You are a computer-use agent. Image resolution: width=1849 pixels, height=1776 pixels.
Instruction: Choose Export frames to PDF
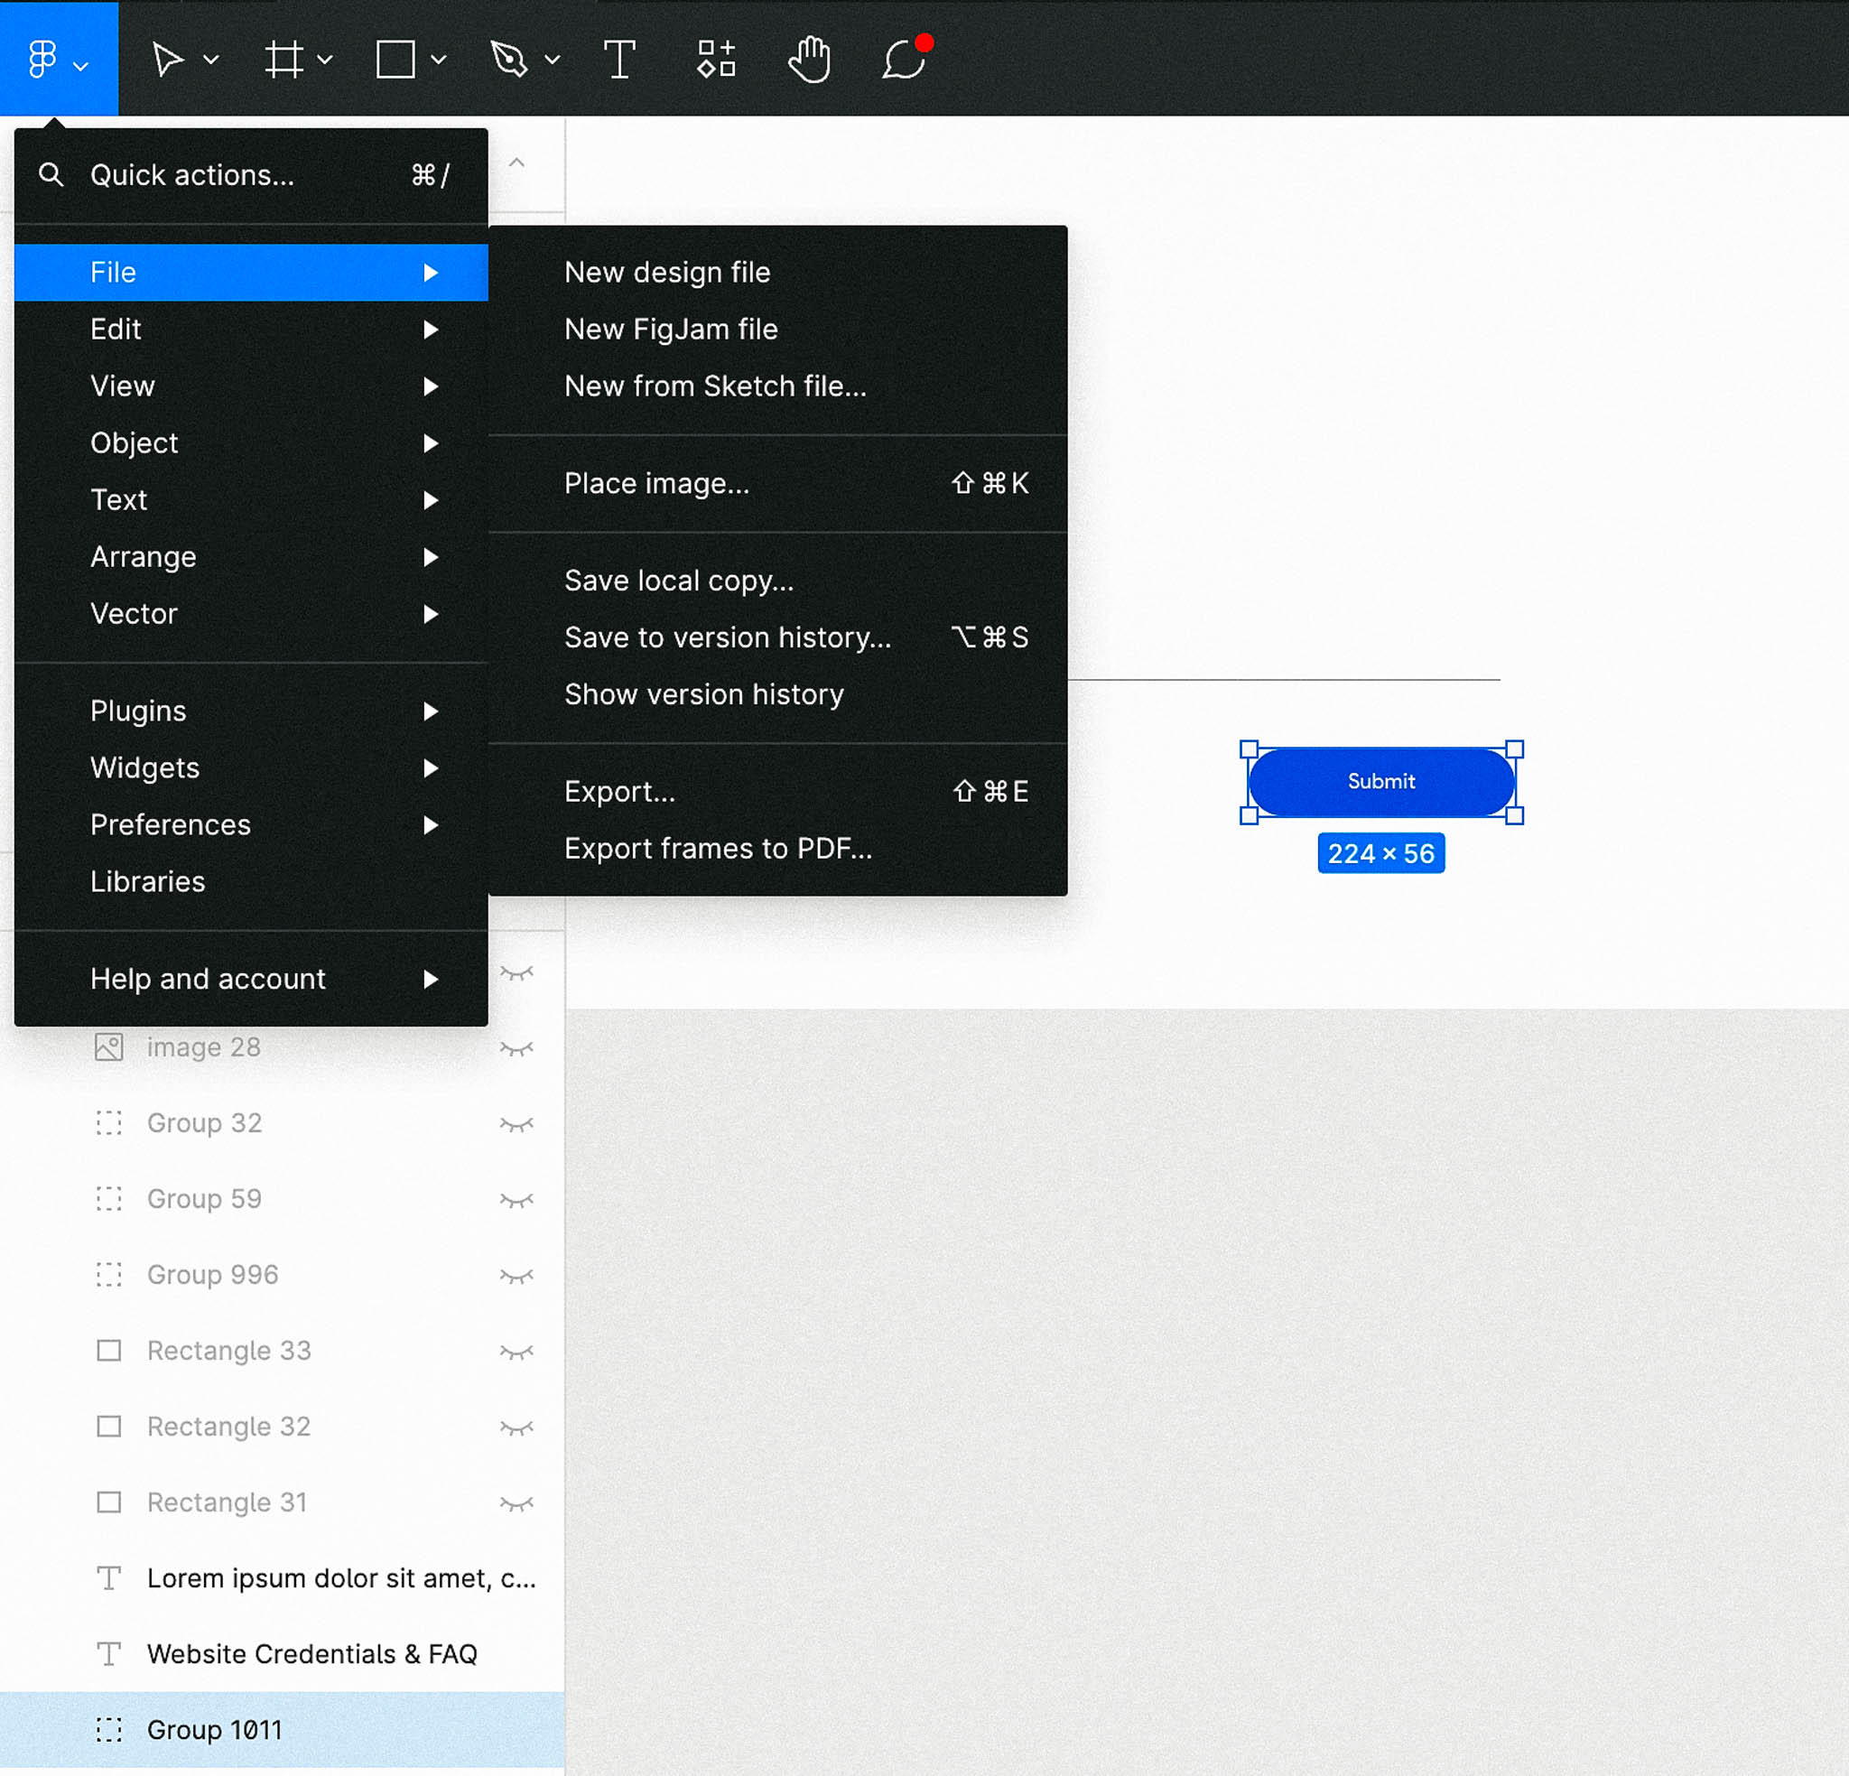pos(717,849)
